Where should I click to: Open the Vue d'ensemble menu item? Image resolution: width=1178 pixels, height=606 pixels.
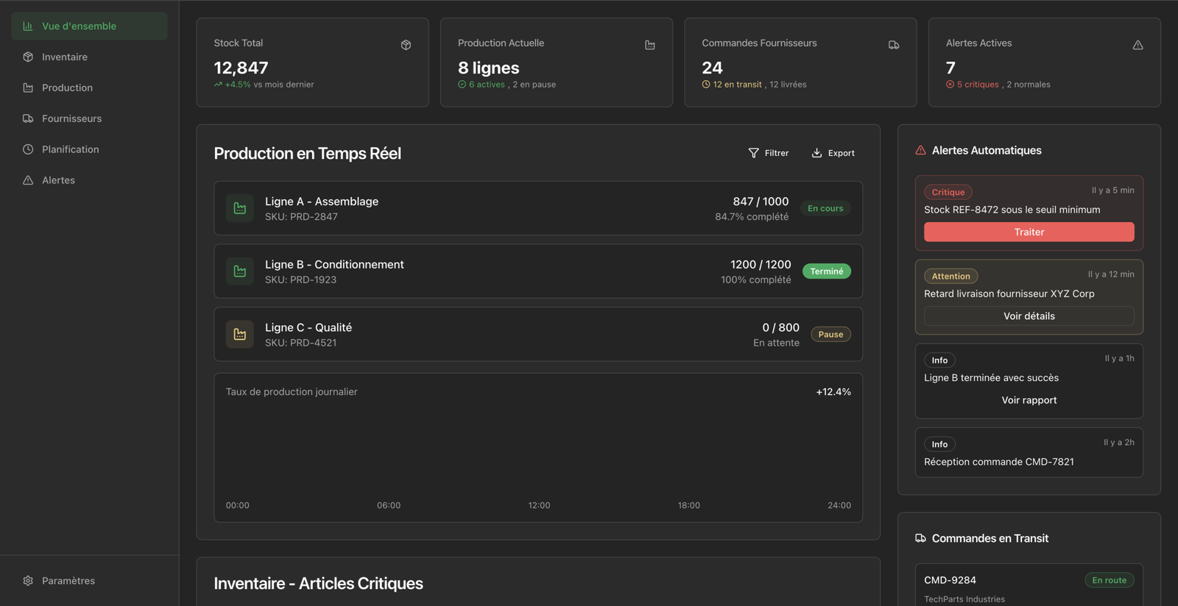pos(89,26)
